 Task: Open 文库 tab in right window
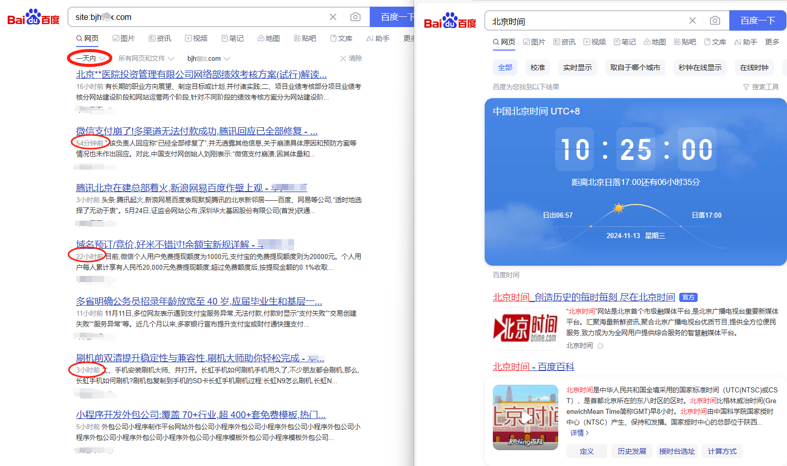tap(715, 42)
